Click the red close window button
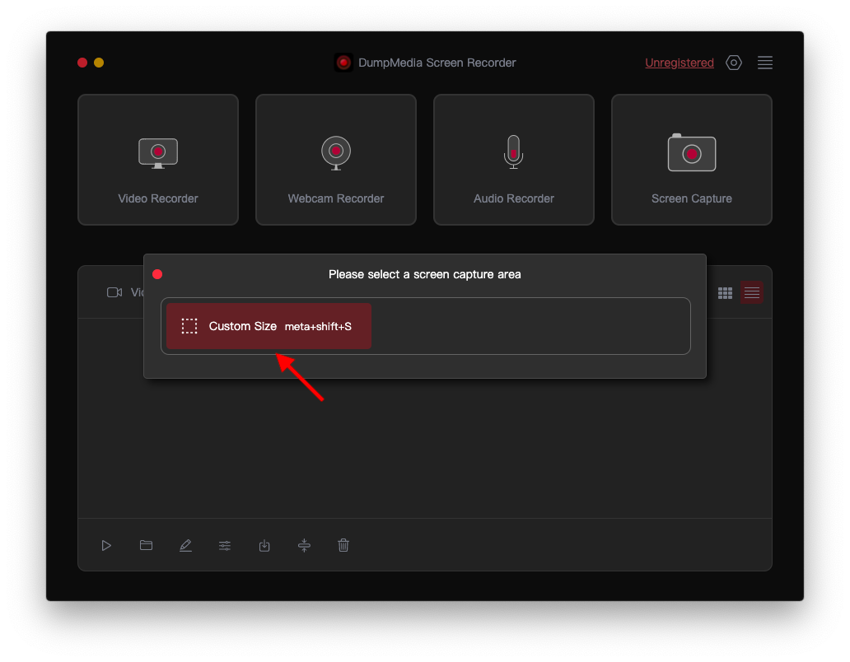This screenshot has height=662, width=850. pyautogui.click(x=82, y=63)
